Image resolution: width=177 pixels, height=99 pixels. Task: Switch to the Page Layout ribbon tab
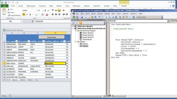pyautogui.click(x=31, y=6)
